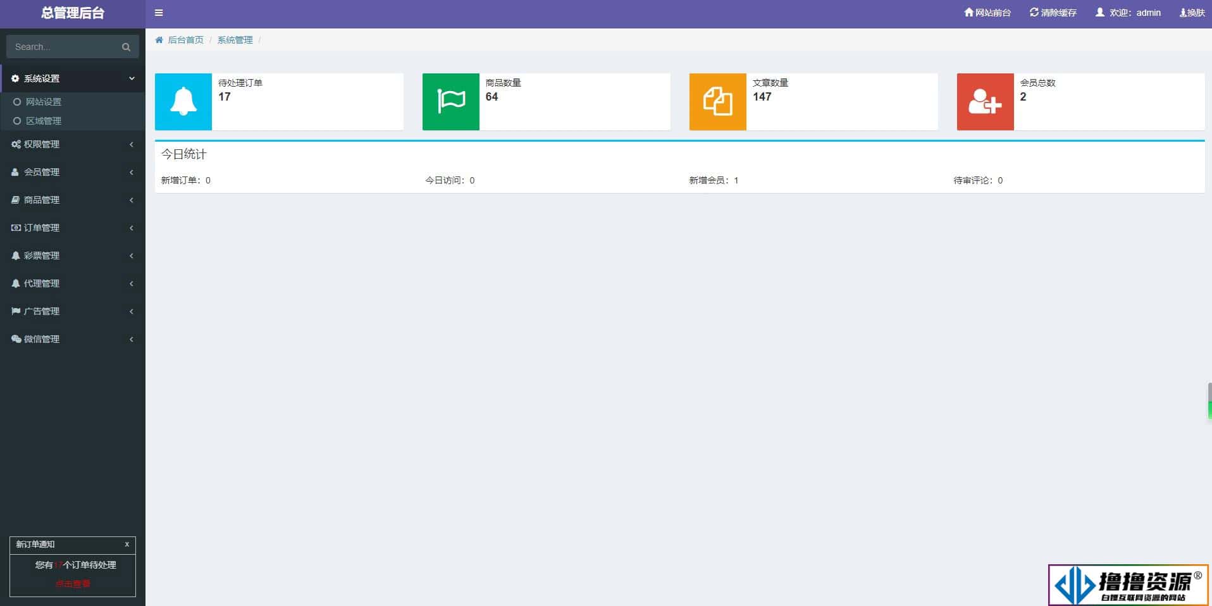1212x606 pixels.
Task: Open the 系统管理 breadcrumb link
Action: (235, 40)
